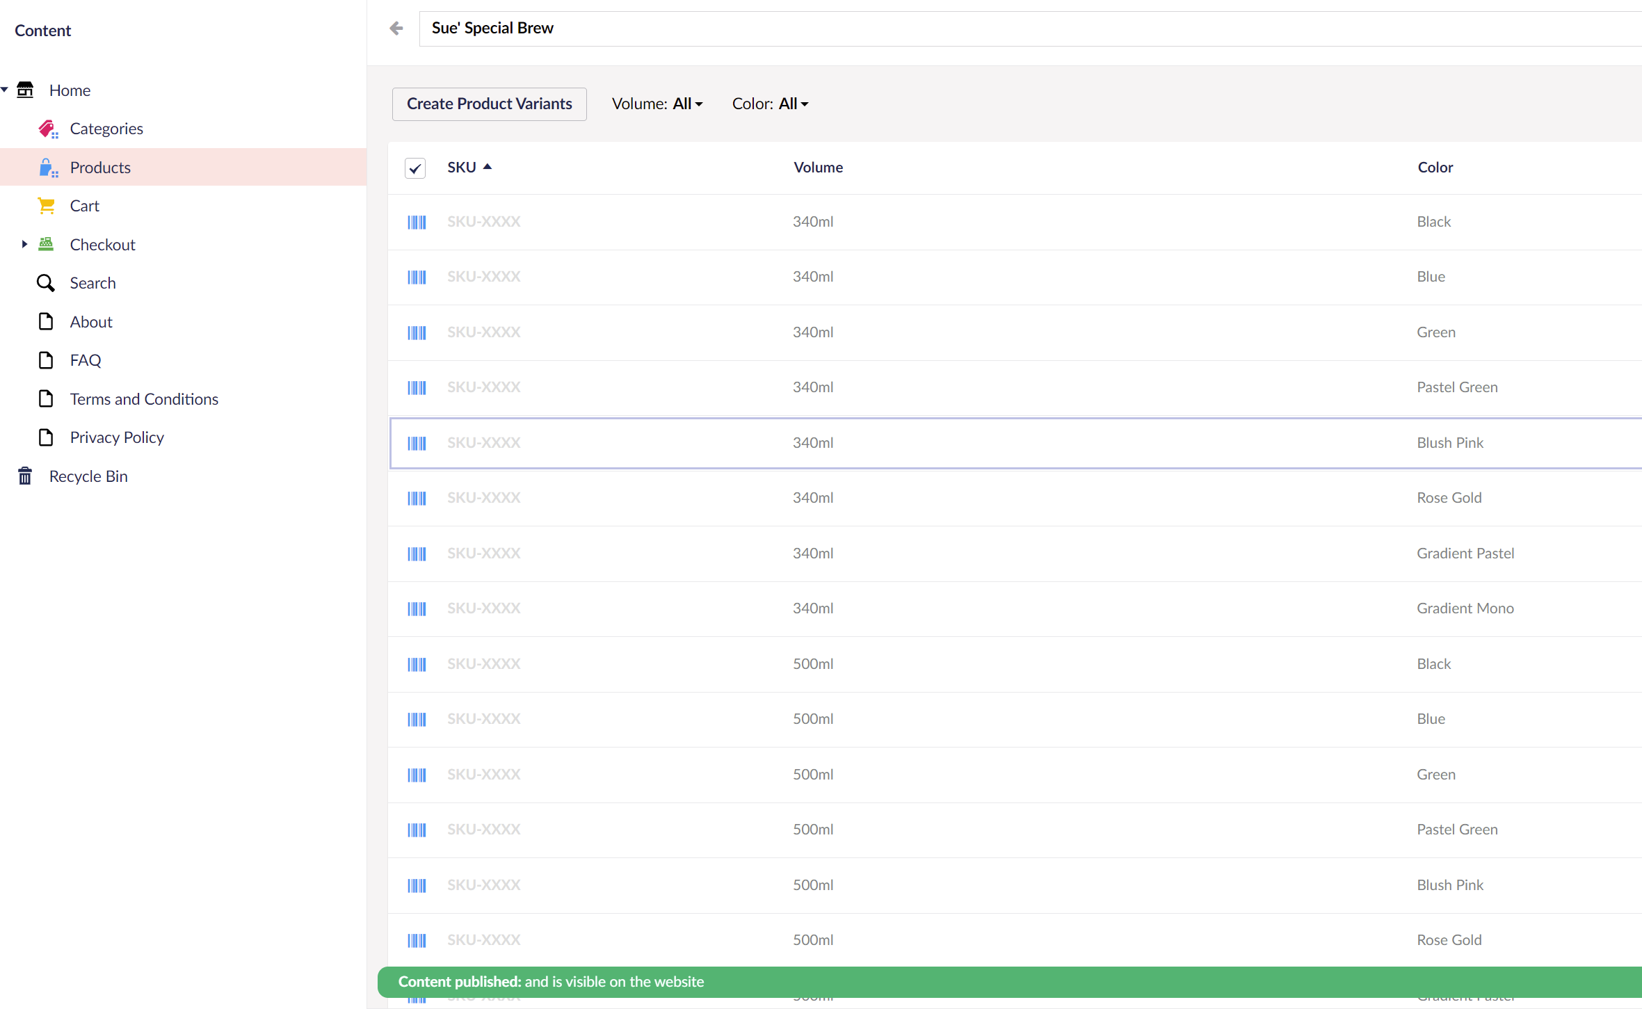Click barcode icon of 500ml Pastel Green row

coord(417,830)
